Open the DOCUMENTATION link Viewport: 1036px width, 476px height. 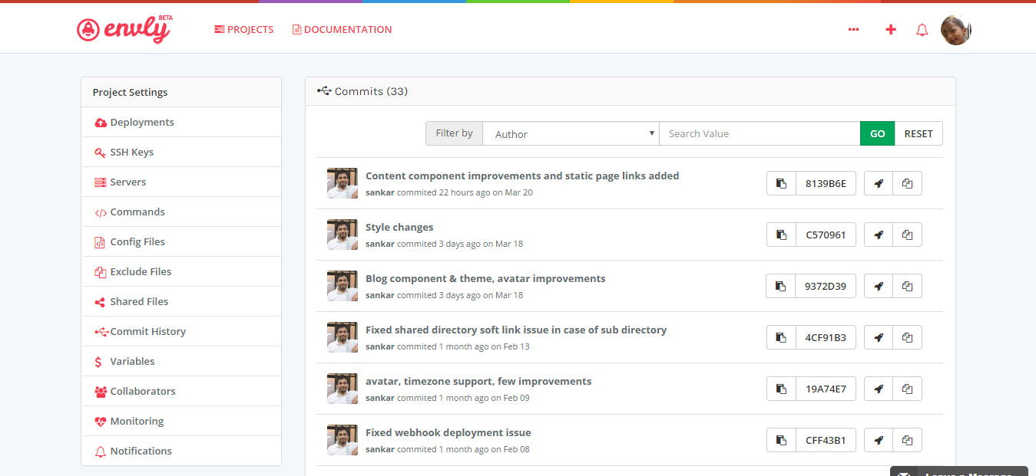[x=342, y=30]
